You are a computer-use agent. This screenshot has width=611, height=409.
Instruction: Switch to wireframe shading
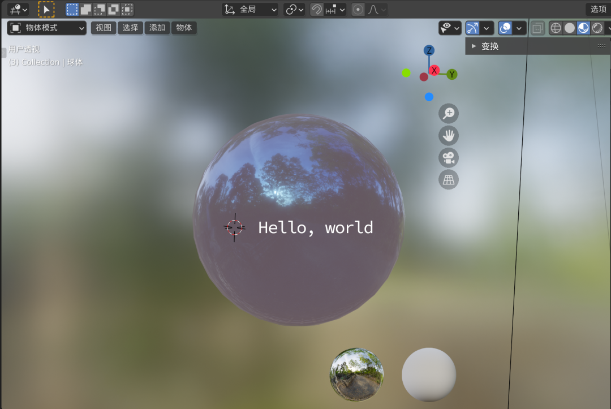[x=556, y=28]
